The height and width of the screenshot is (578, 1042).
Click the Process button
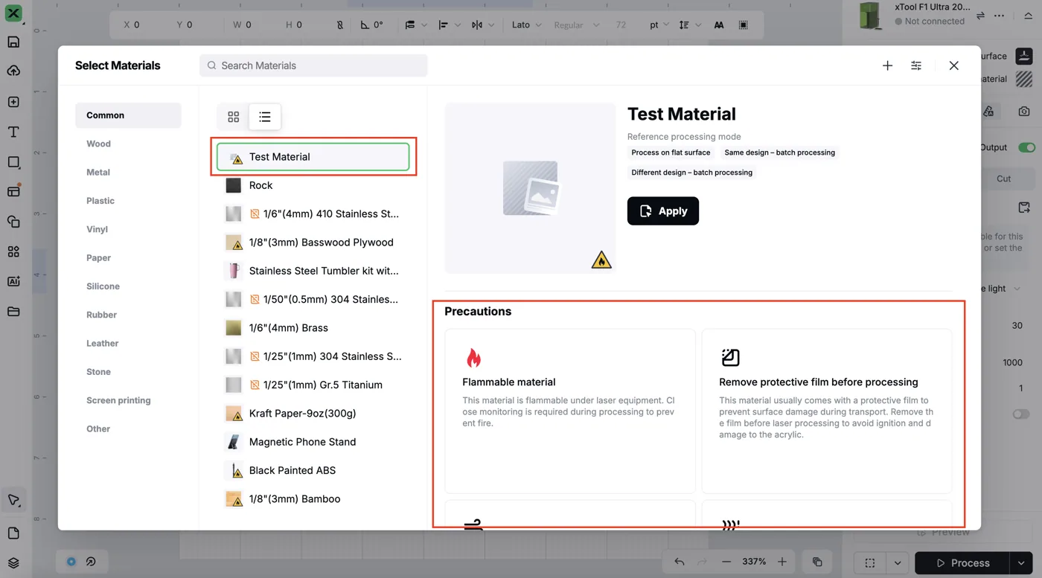point(962,563)
